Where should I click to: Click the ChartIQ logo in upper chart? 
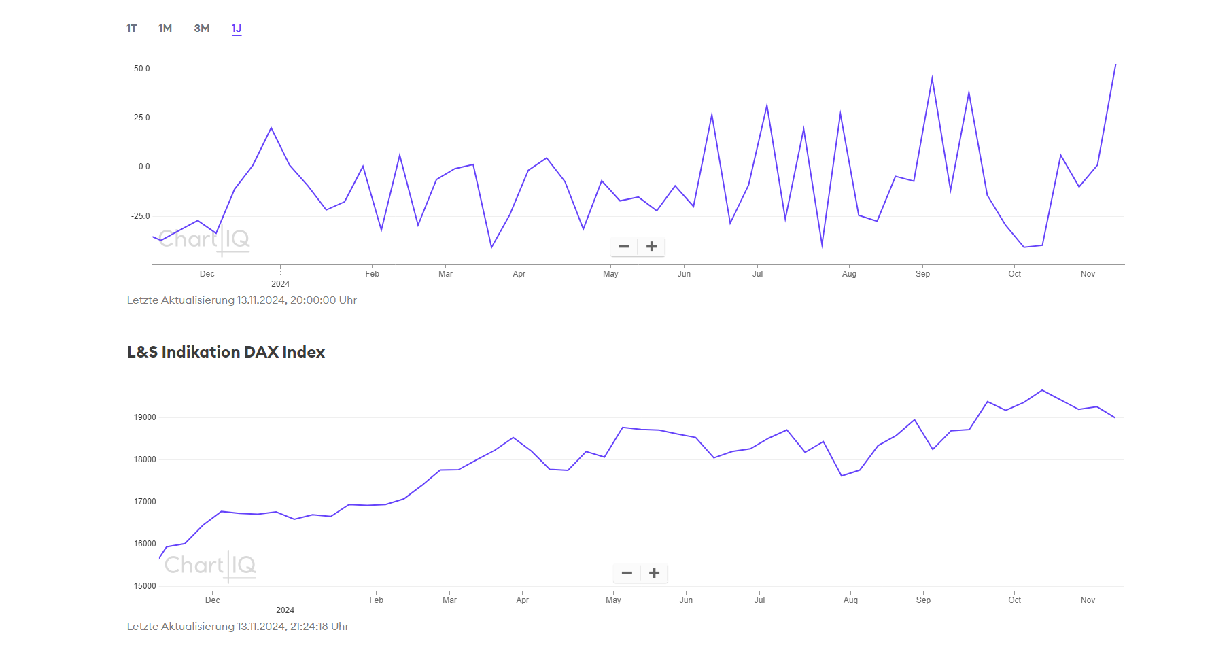tap(204, 240)
